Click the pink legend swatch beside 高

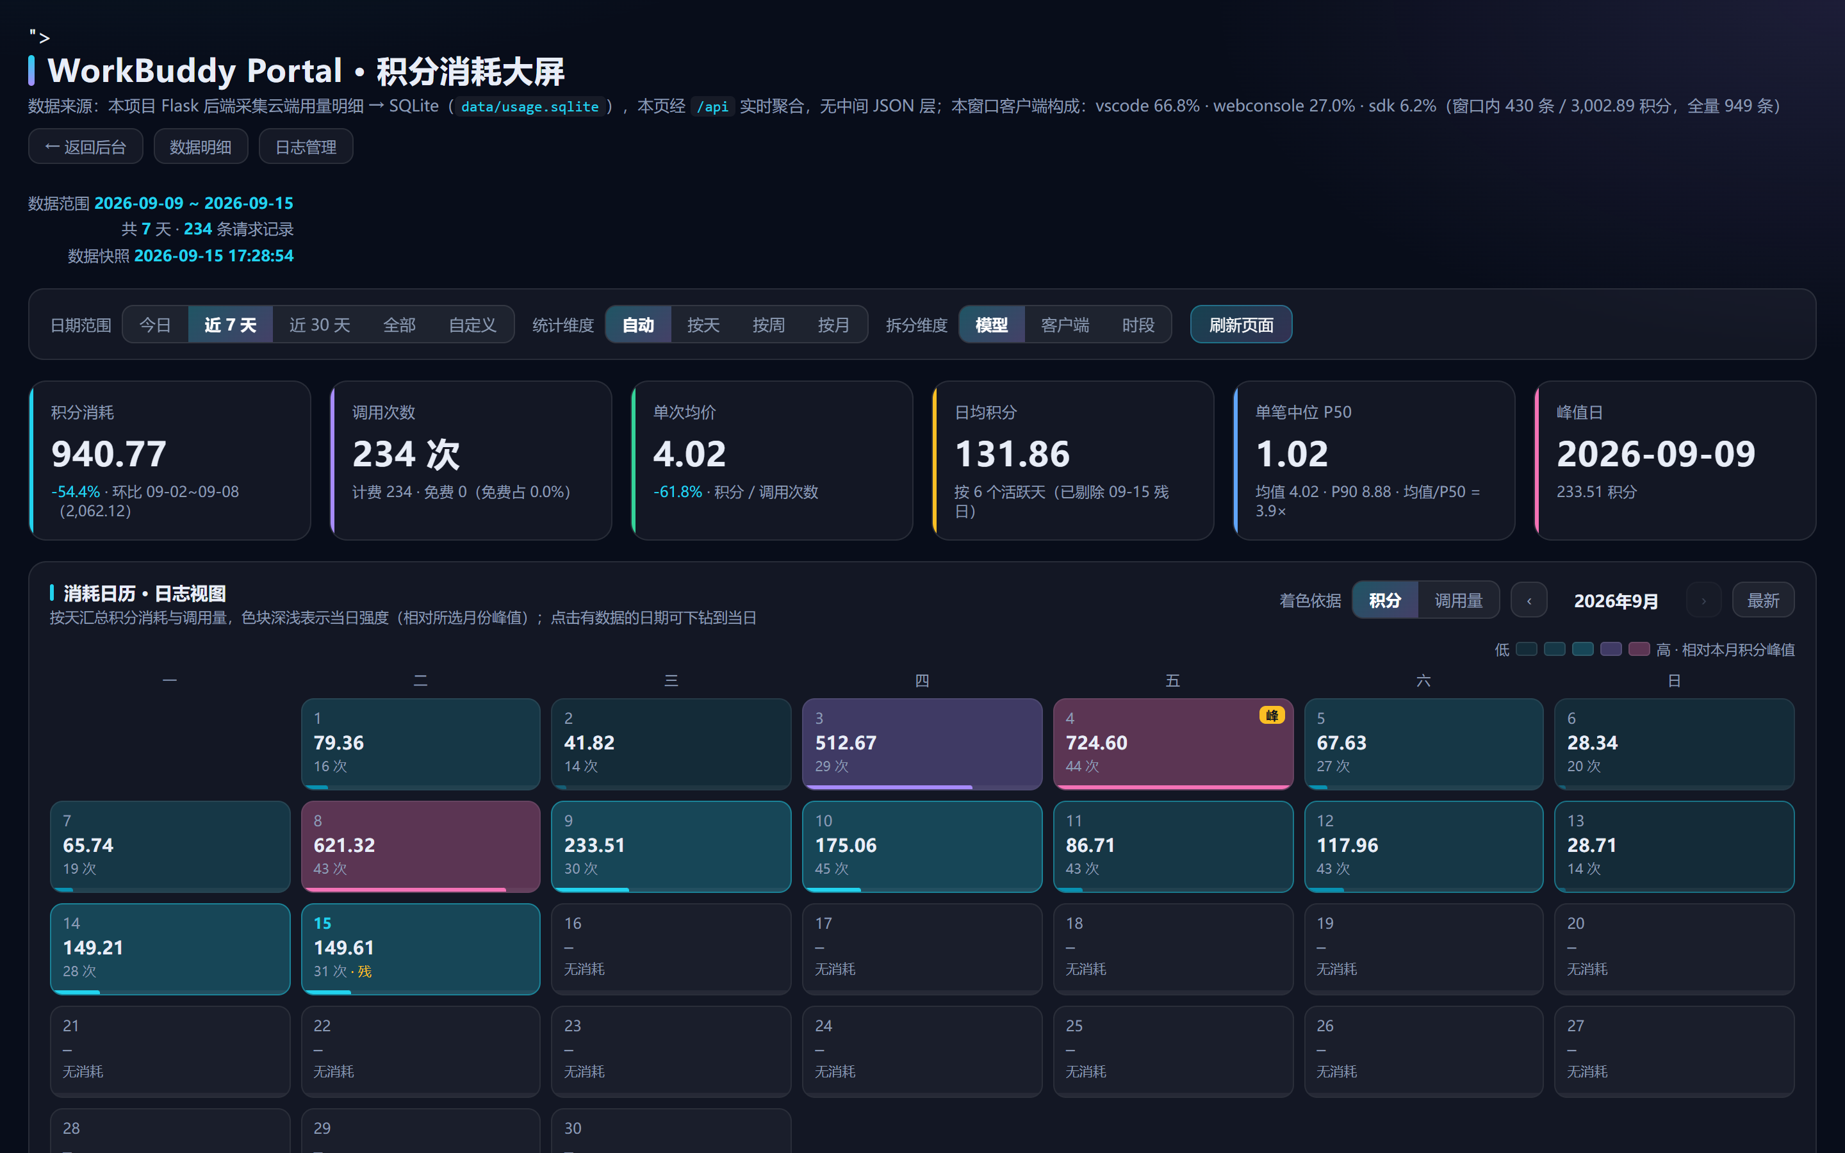click(x=1639, y=649)
